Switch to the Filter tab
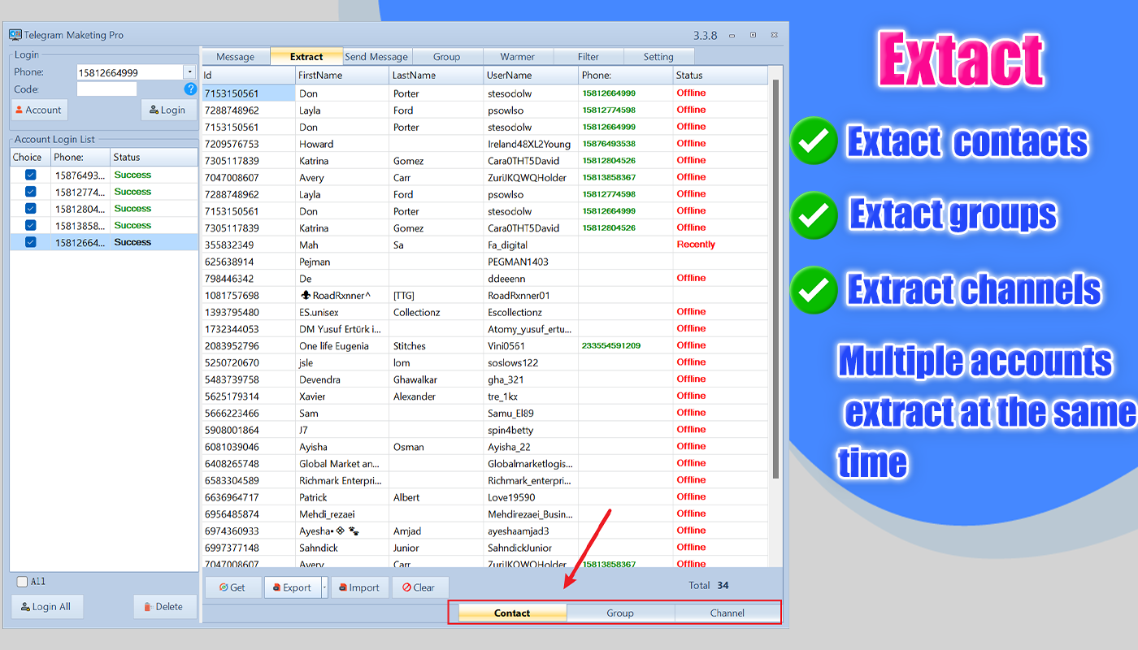The height and width of the screenshot is (650, 1138). tap(589, 57)
